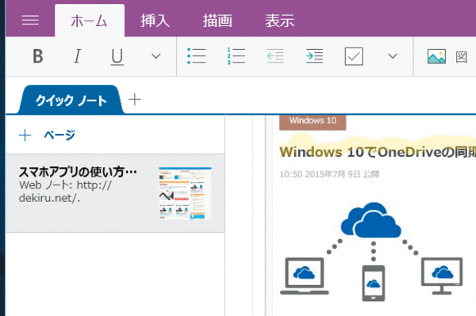This screenshot has width=476, height=316.
Task: Click the Windows 10でOneDrive article heading
Action: tap(378, 152)
